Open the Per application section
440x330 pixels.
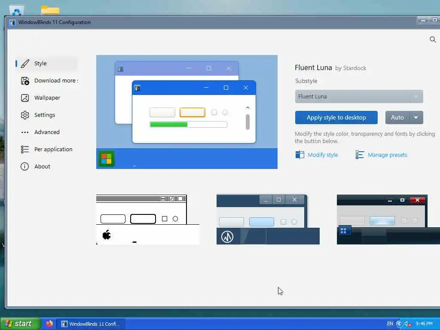point(46,149)
